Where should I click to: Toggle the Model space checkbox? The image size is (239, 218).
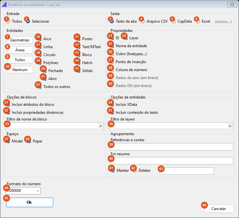pyautogui.click(x=8, y=141)
